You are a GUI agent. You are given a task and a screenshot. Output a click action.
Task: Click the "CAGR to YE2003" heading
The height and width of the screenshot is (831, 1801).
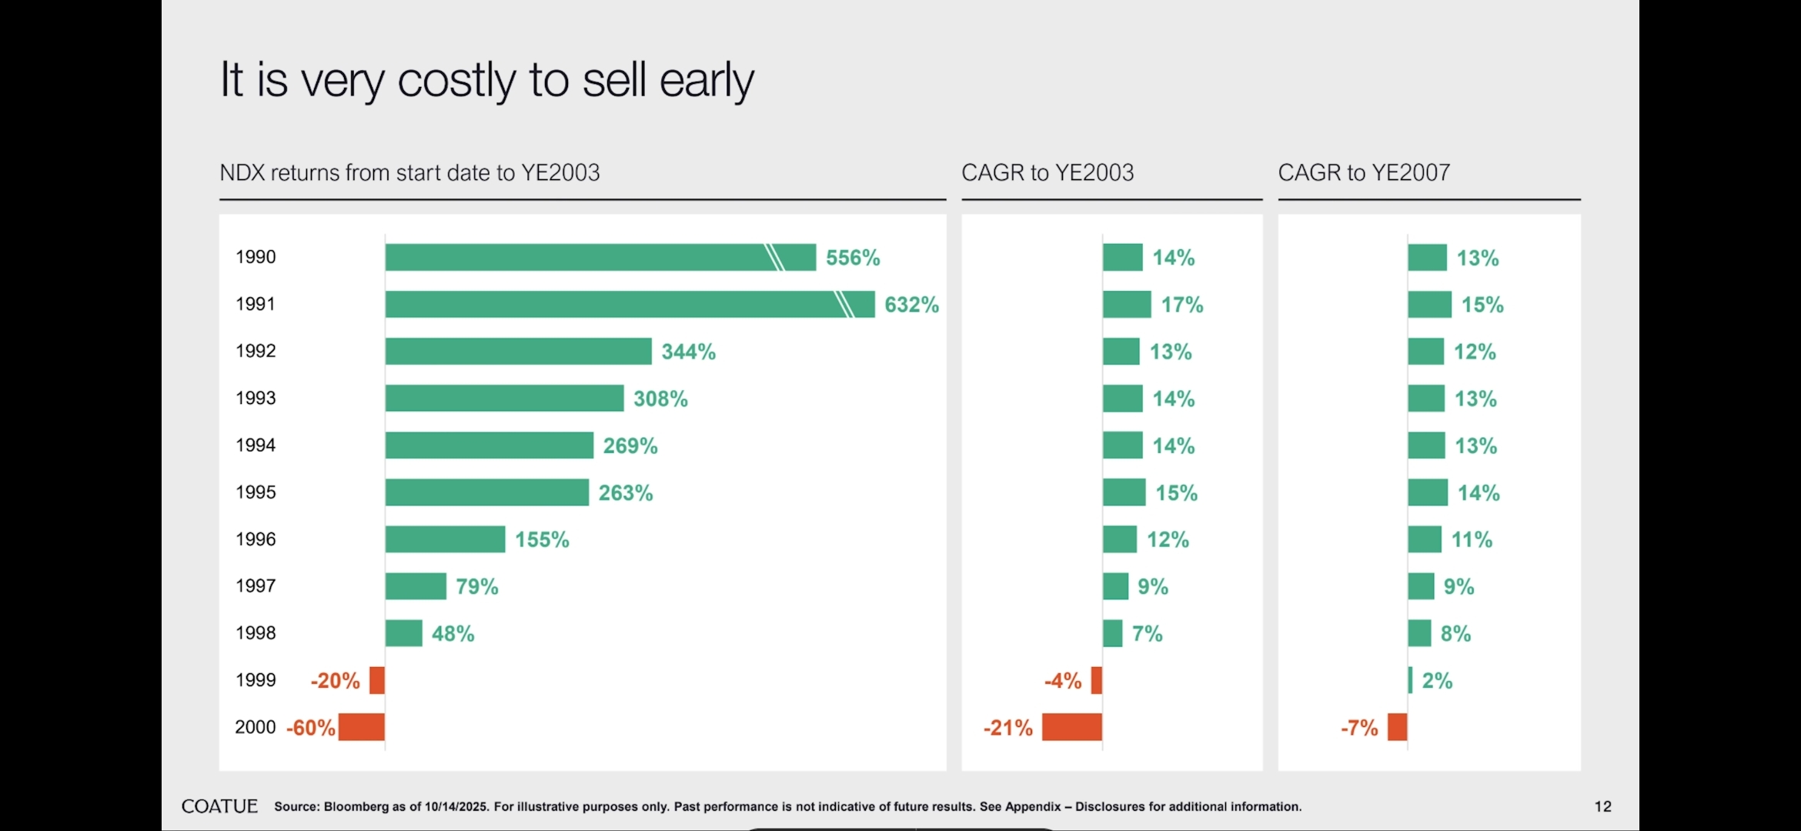point(1048,172)
